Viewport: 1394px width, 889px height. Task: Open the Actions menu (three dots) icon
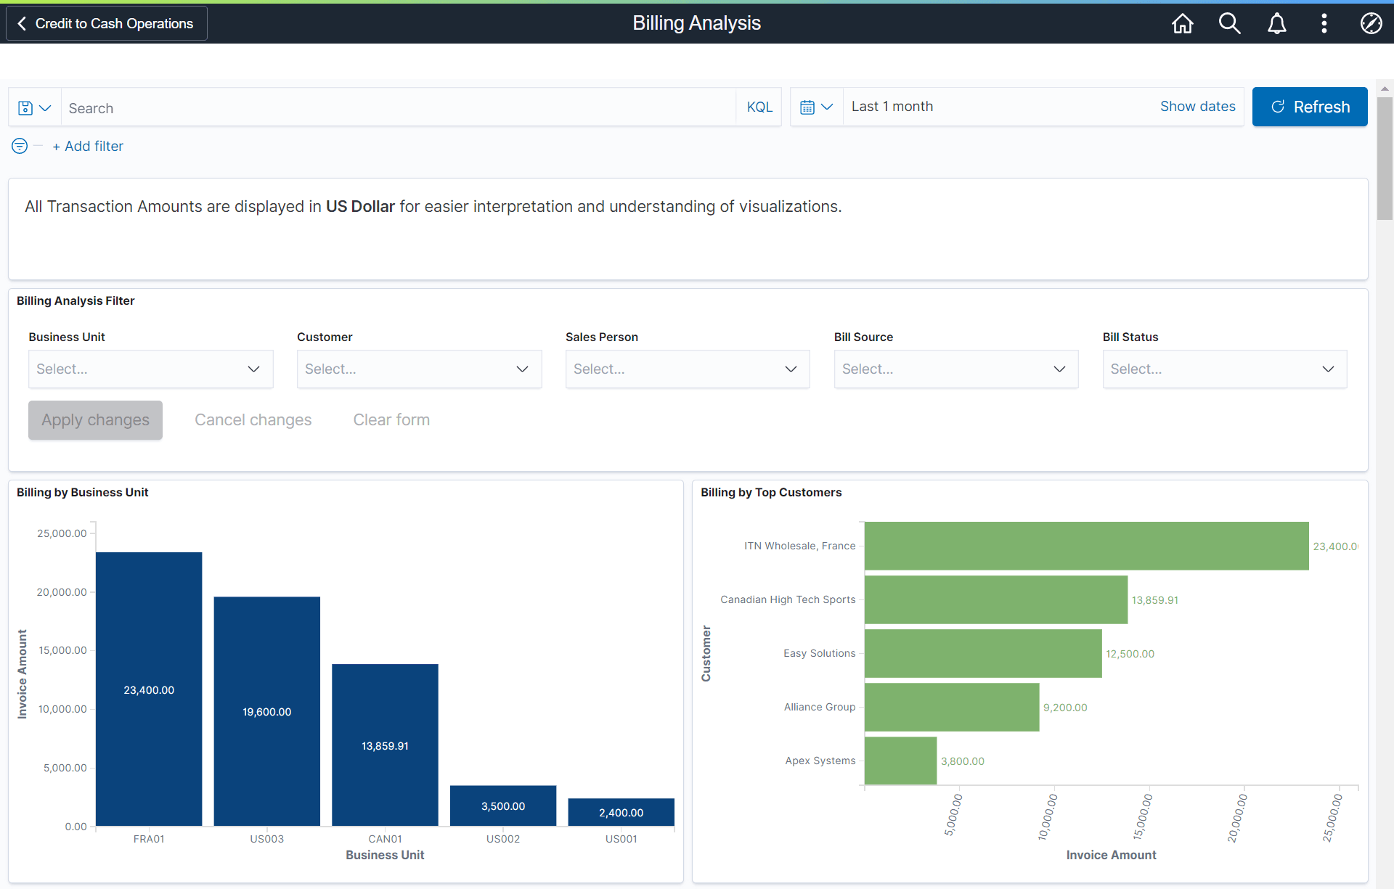click(x=1324, y=23)
